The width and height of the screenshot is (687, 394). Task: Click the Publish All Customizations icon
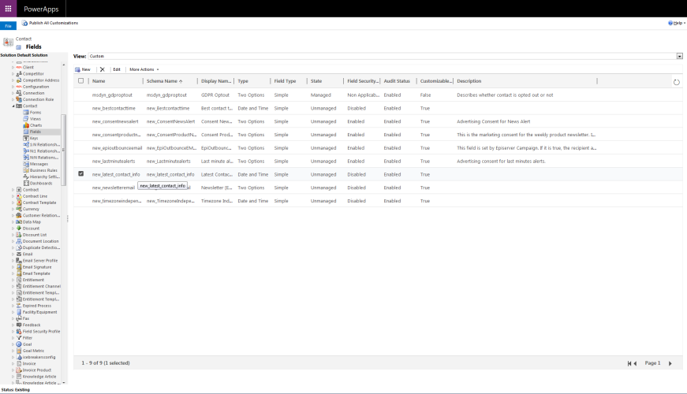24,23
